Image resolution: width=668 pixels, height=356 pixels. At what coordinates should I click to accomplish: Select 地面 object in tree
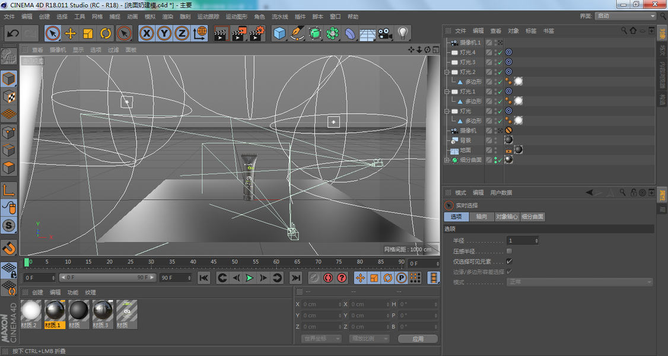[x=465, y=150]
